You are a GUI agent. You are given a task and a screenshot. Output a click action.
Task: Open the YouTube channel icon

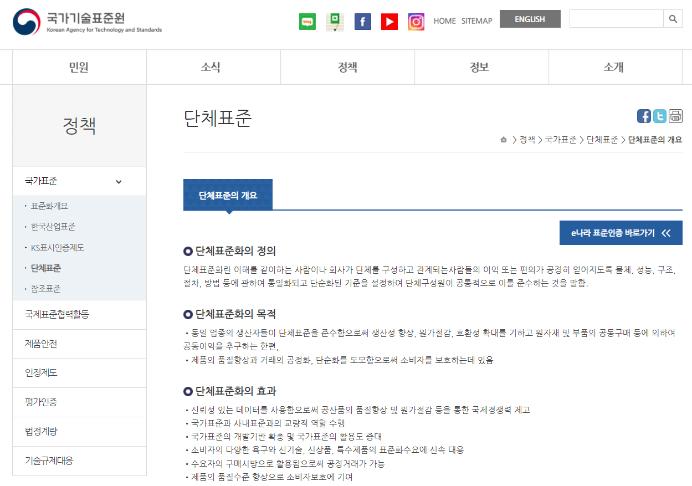[x=389, y=22]
